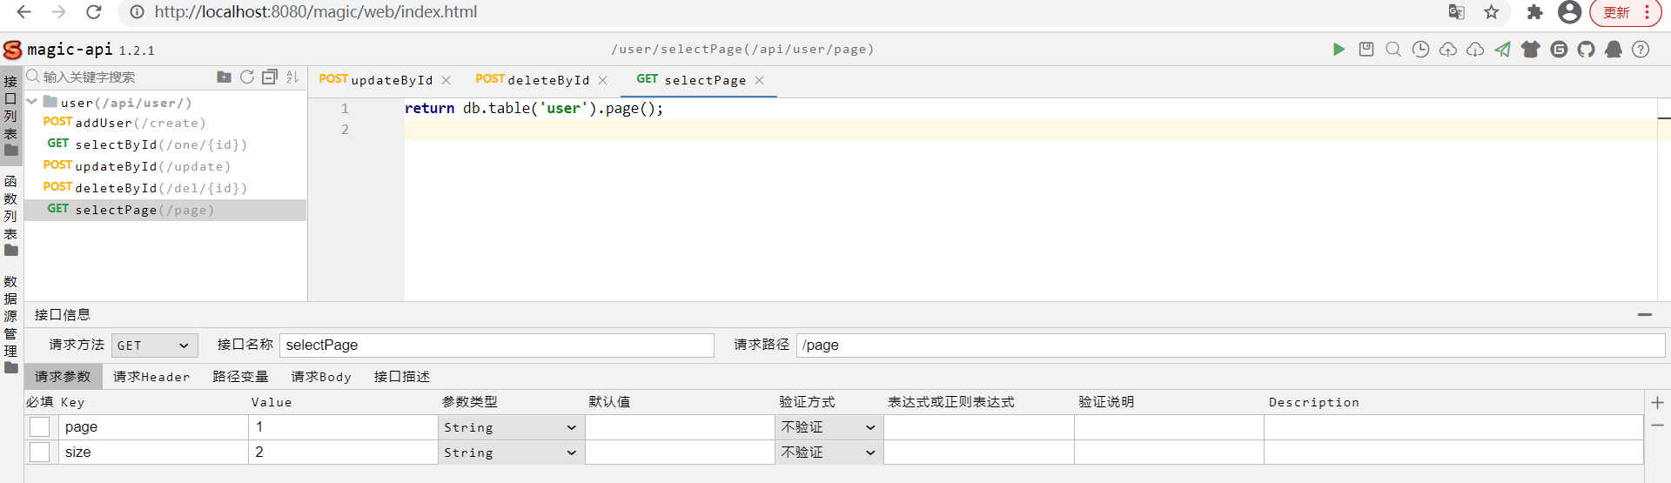Switch to the updateById editor tab
This screenshot has width=1671, height=483.
(376, 80)
